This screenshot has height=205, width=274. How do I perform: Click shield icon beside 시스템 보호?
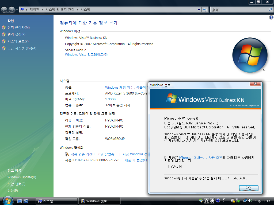(x=4, y=41)
